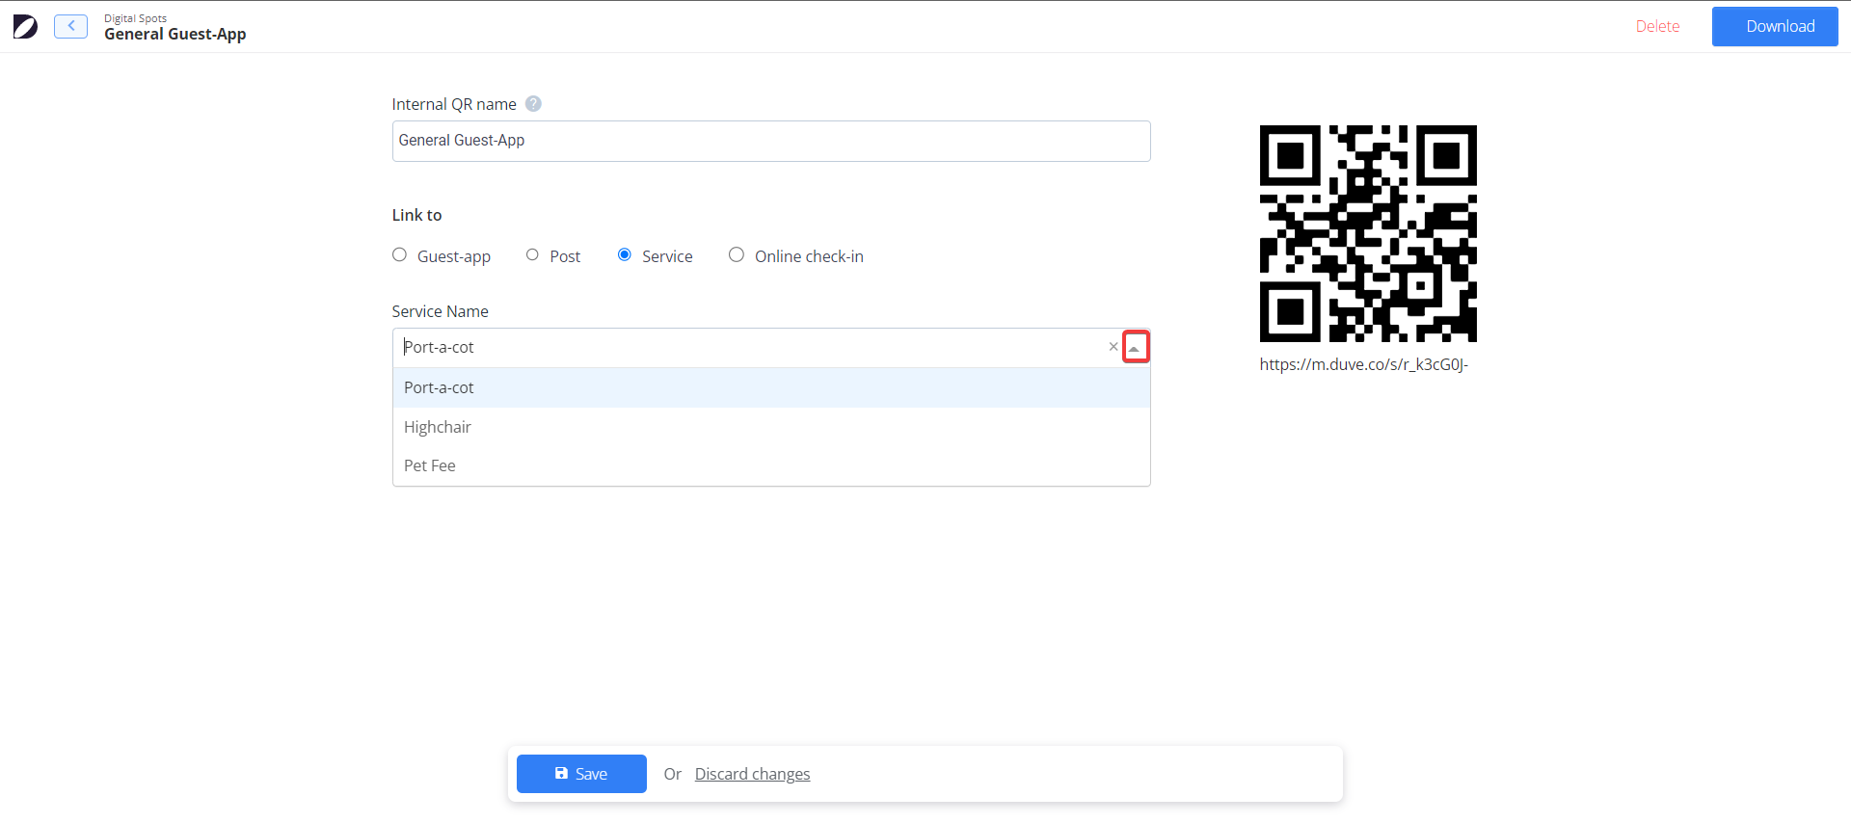
Task: Click the Delete button
Action: pos(1657,27)
